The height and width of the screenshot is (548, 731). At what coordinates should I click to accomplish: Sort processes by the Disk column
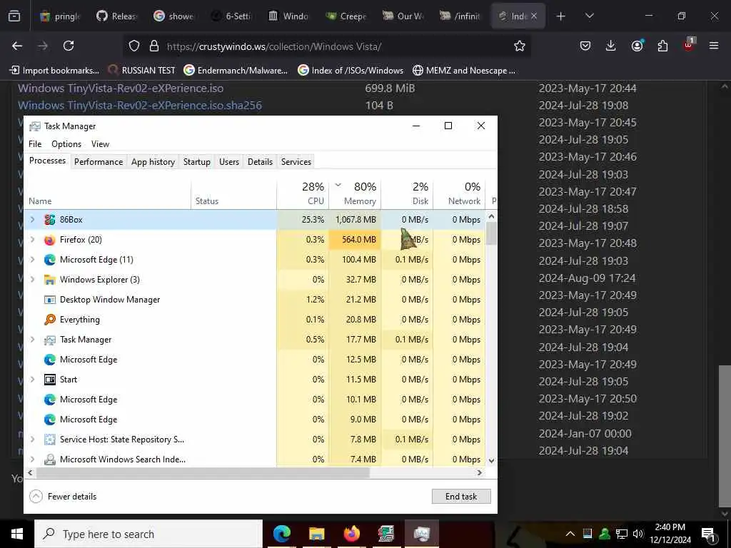tap(408, 193)
